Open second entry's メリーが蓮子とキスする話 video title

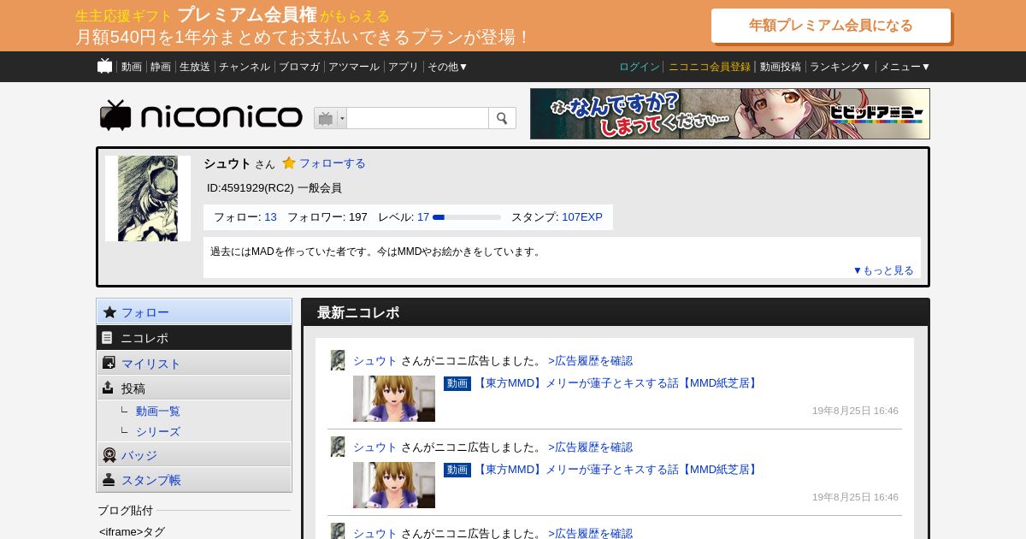[x=617, y=470]
